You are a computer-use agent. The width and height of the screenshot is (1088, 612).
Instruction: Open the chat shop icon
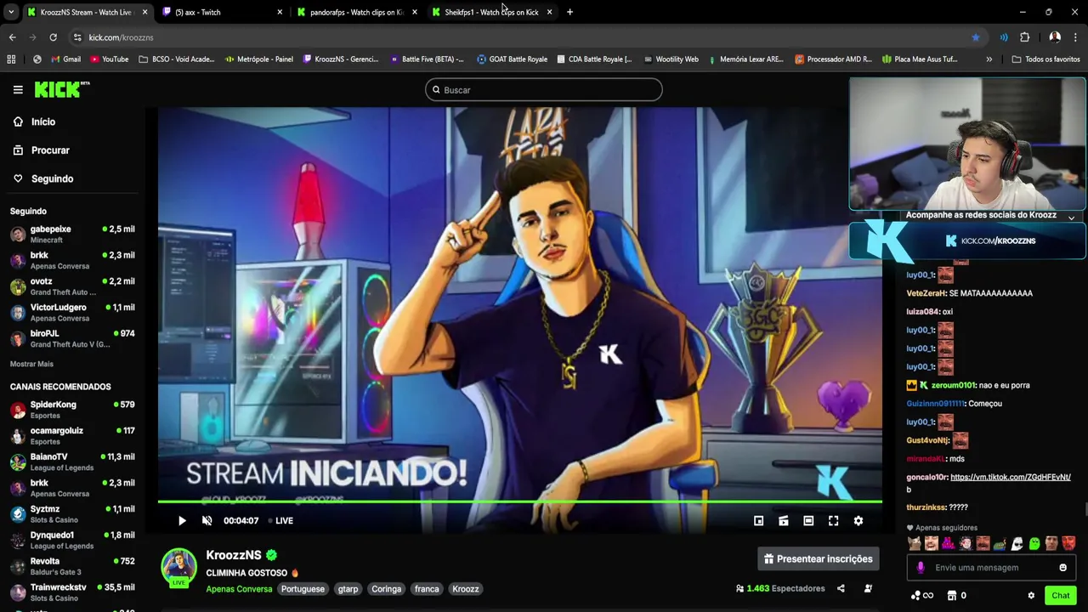coord(952,596)
